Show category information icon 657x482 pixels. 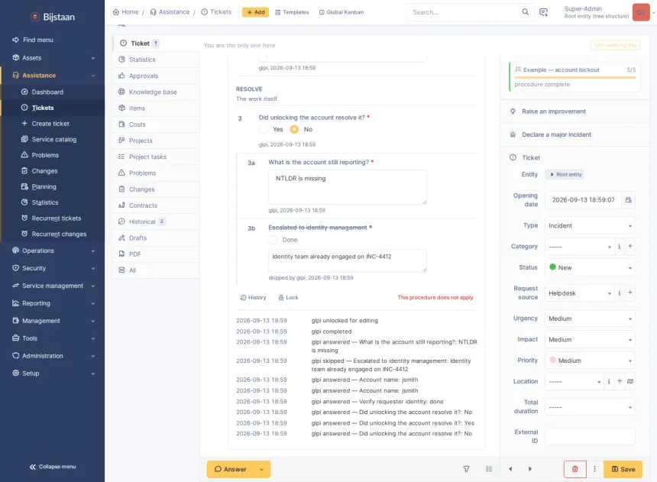coord(620,247)
